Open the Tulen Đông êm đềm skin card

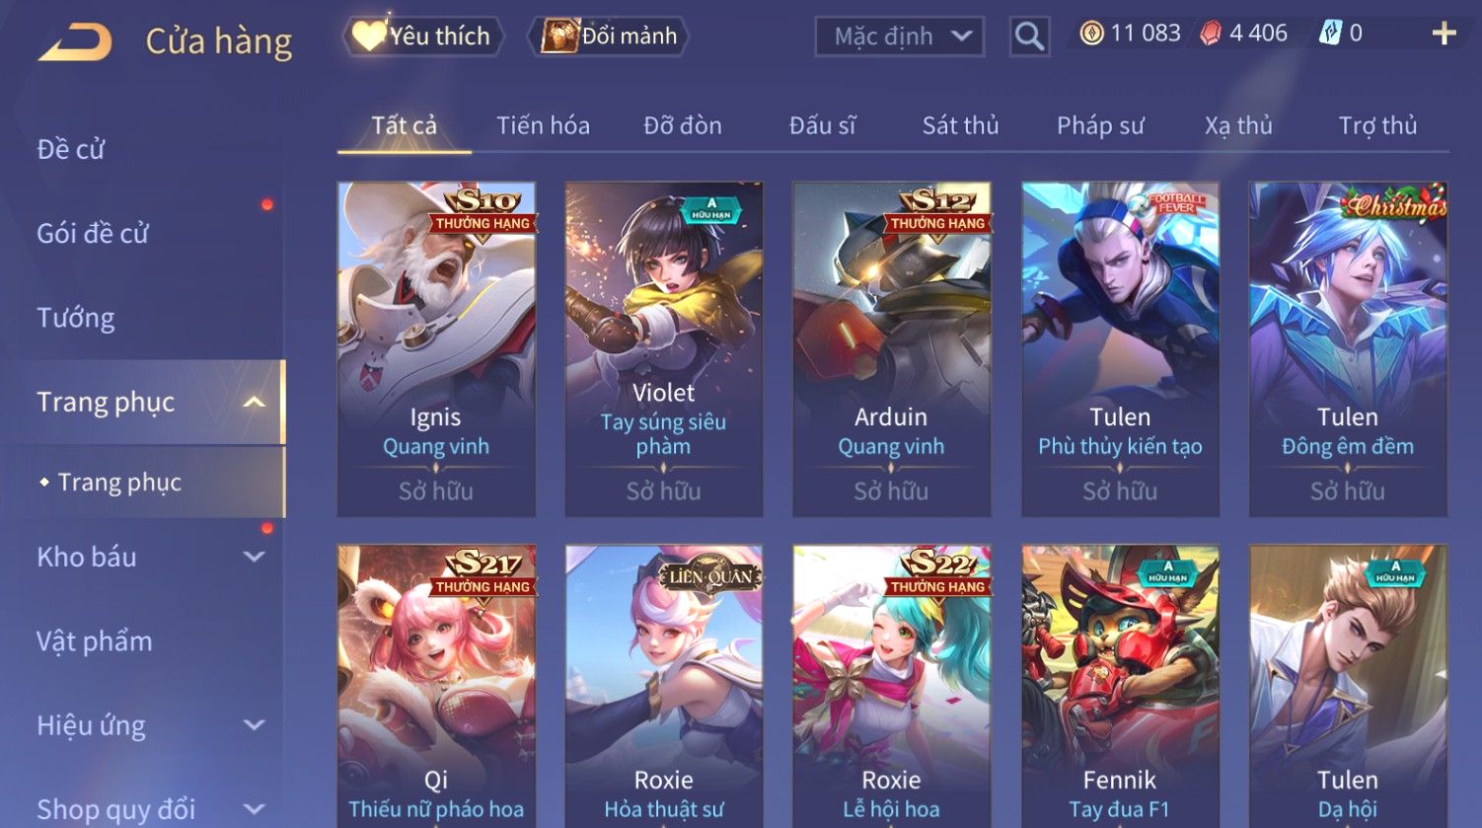pos(1348,348)
